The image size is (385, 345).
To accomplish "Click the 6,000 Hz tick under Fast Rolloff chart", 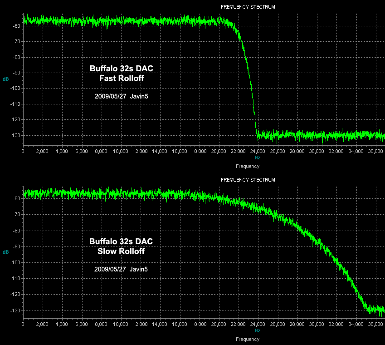I will [82, 151].
